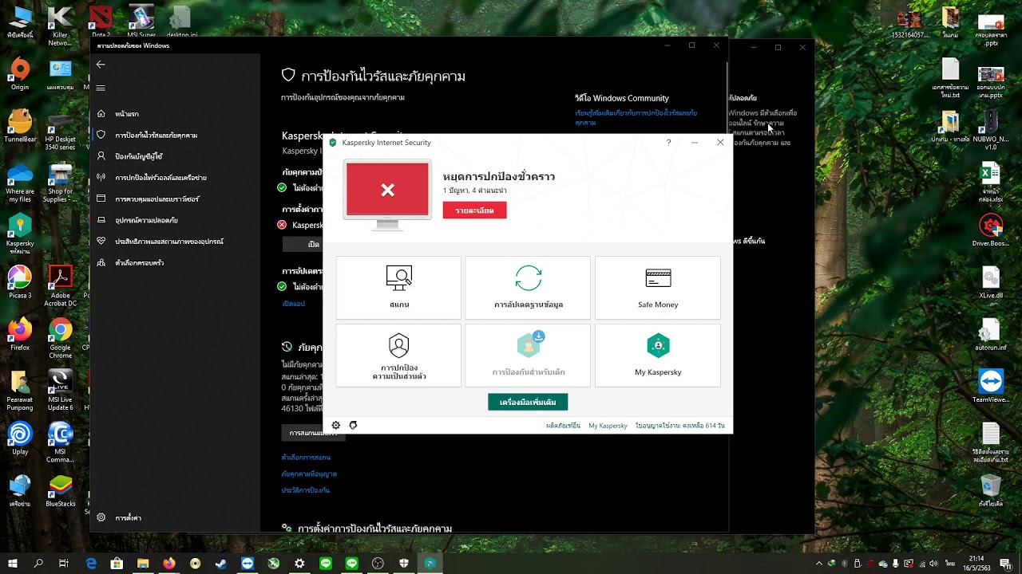1022x574 pixels.
Task: Click the Kaspersky support icon beside the gear
Action: (x=353, y=426)
